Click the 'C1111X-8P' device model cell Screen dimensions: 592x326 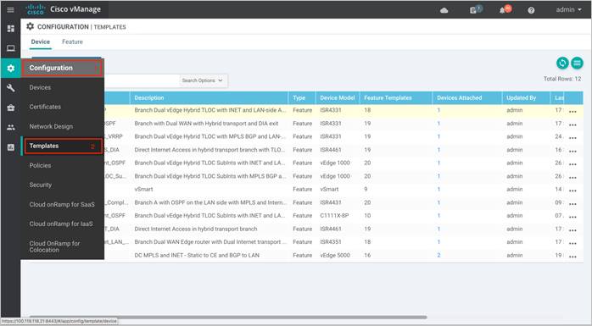[334, 216]
